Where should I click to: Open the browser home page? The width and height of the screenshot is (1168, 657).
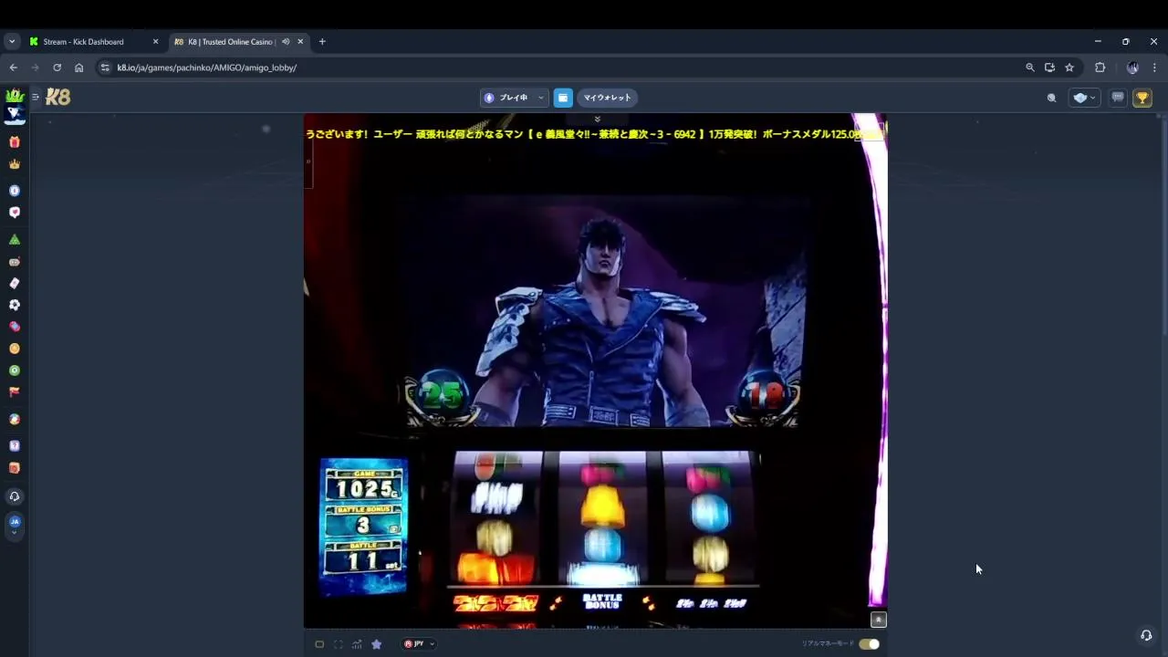click(x=78, y=68)
